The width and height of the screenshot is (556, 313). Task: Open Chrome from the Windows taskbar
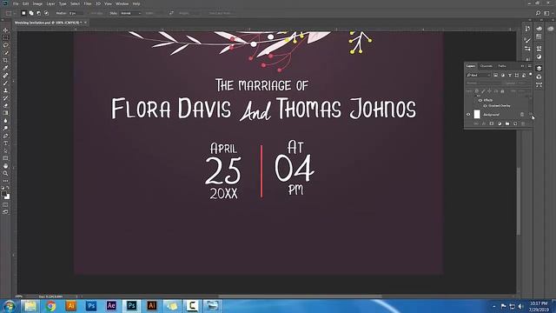[x=50, y=306]
